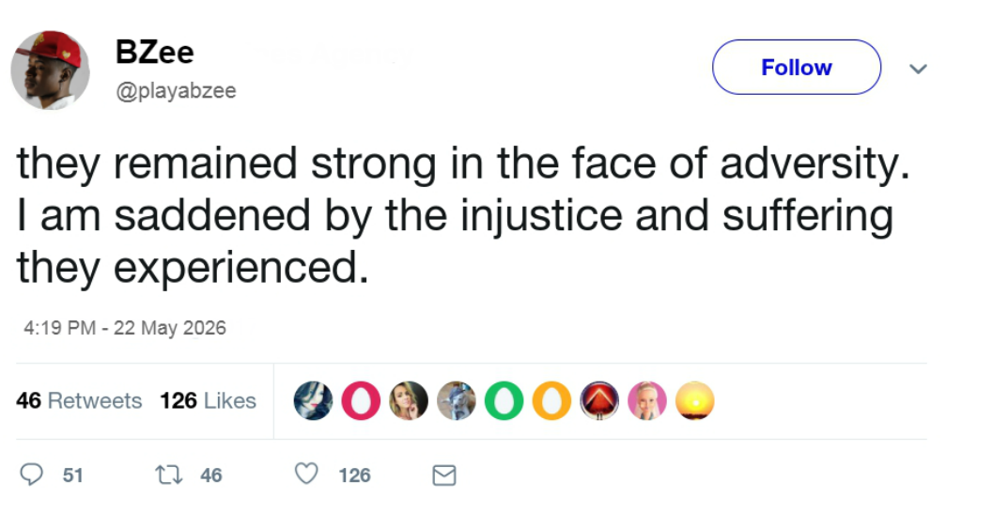Open the first dark-haired avatar liker
This screenshot has height=529, width=993.
[313, 401]
